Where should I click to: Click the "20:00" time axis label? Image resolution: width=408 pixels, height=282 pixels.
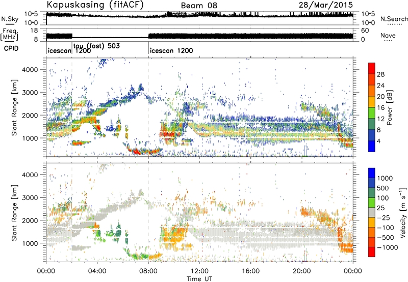[302, 271]
